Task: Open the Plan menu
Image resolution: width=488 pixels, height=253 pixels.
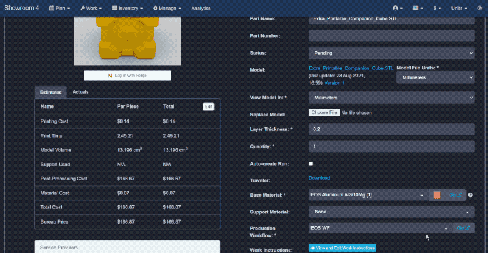Action: (x=59, y=8)
